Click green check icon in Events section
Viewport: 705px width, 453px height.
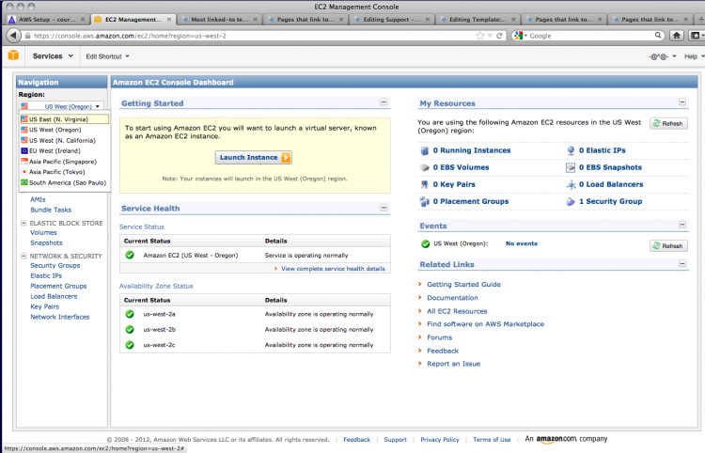coord(425,243)
